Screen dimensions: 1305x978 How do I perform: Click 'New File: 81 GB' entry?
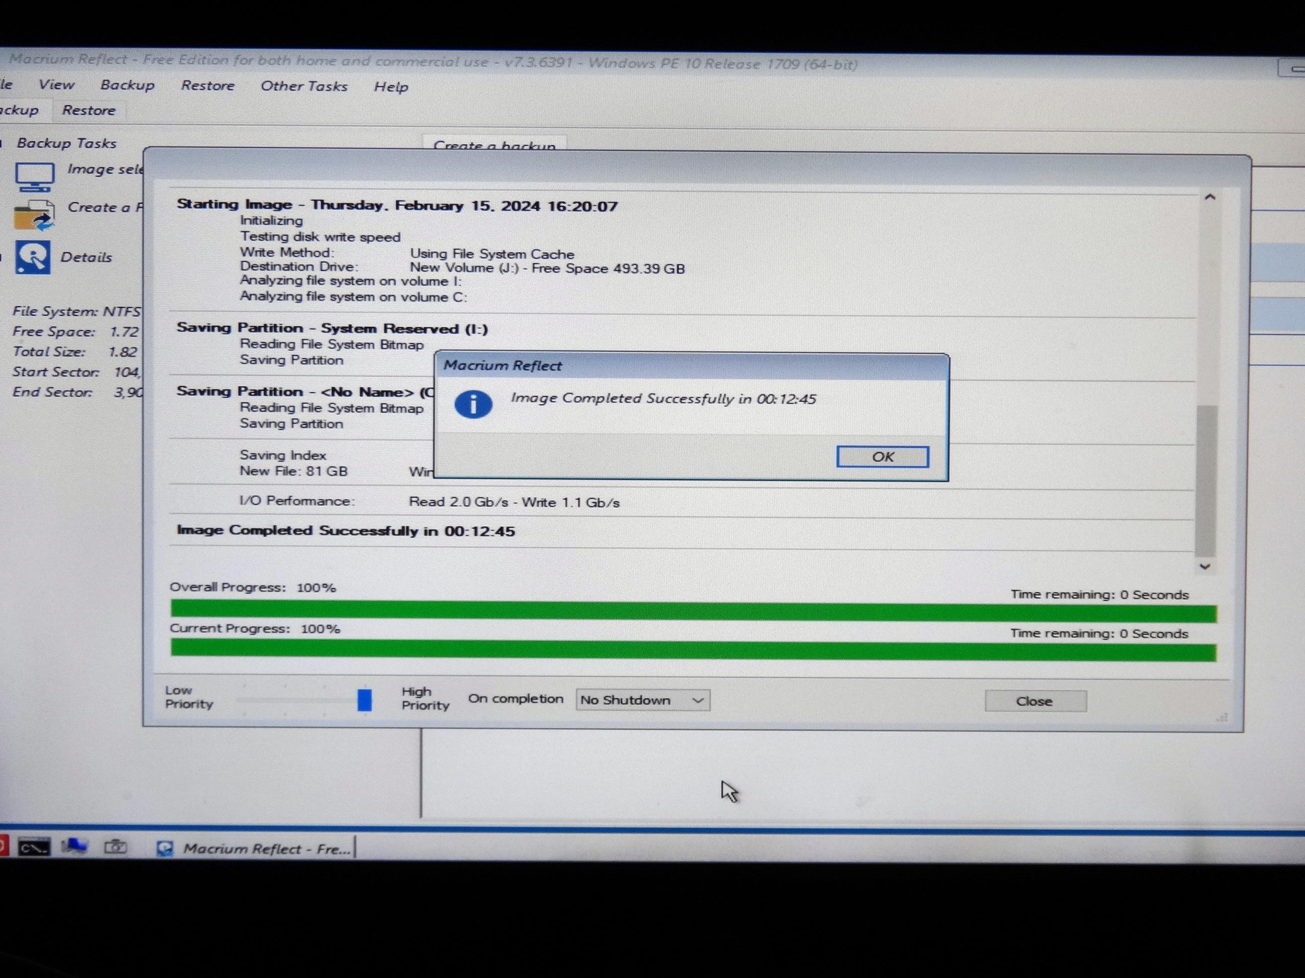tap(293, 471)
